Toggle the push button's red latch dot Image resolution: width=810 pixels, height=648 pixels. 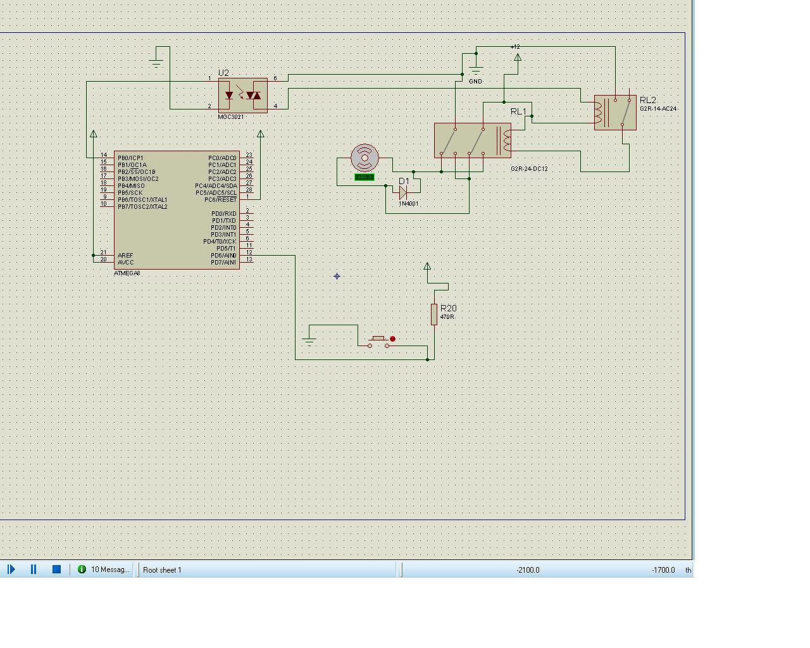coord(392,339)
